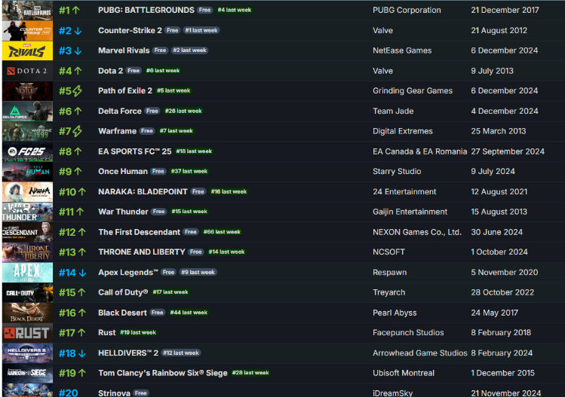This screenshot has width=565, height=397.
Task: Click the Dota 2 logo thumbnail
Action: tap(27, 71)
